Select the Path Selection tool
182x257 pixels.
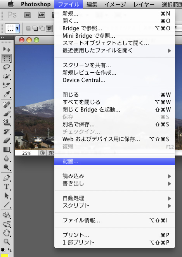point(7,196)
